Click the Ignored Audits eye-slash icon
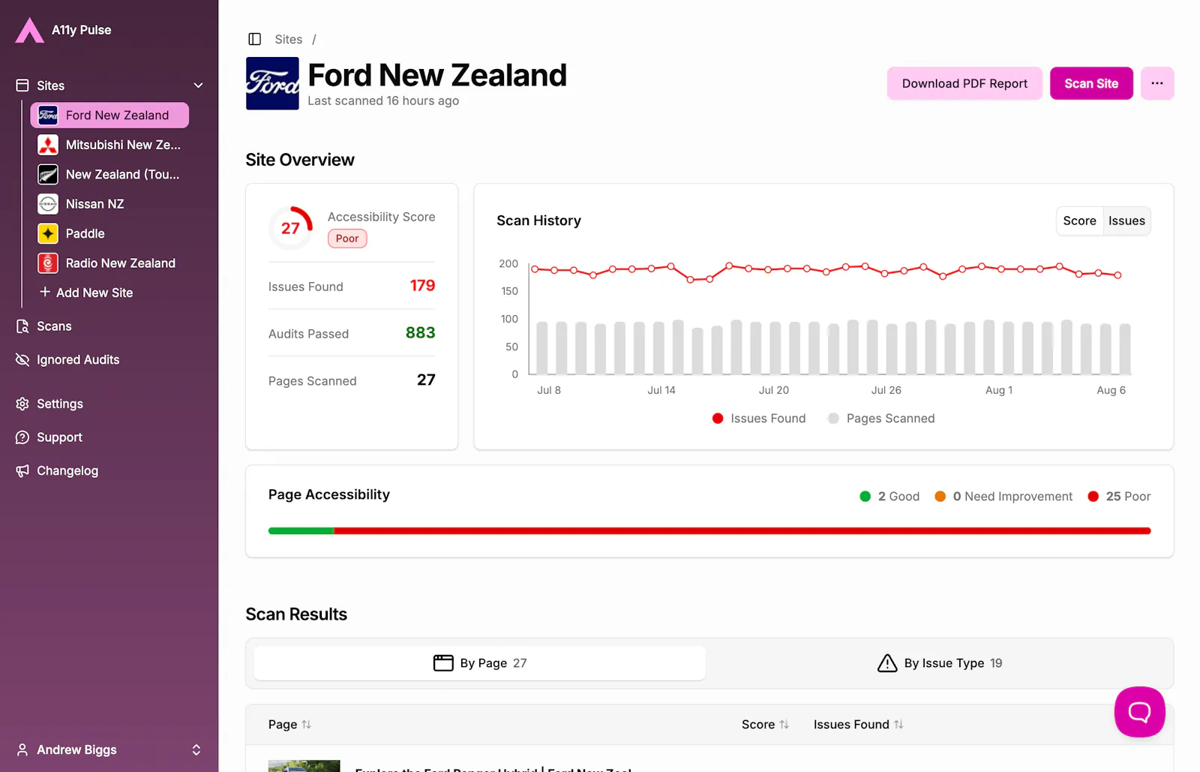This screenshot has width=1200, height=772. click(x=22, y=360)
